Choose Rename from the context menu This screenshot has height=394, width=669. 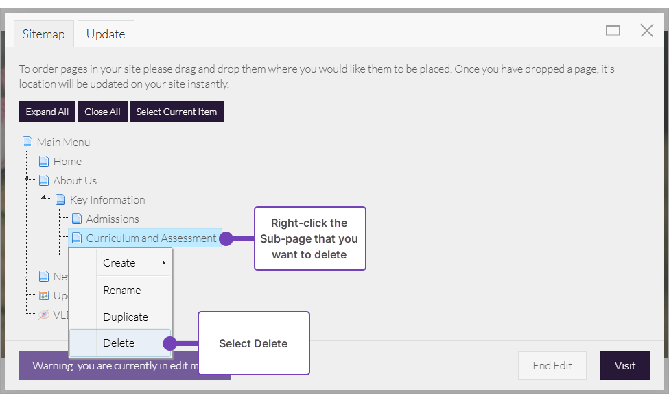pyautogui.click(x=122, y=291)
